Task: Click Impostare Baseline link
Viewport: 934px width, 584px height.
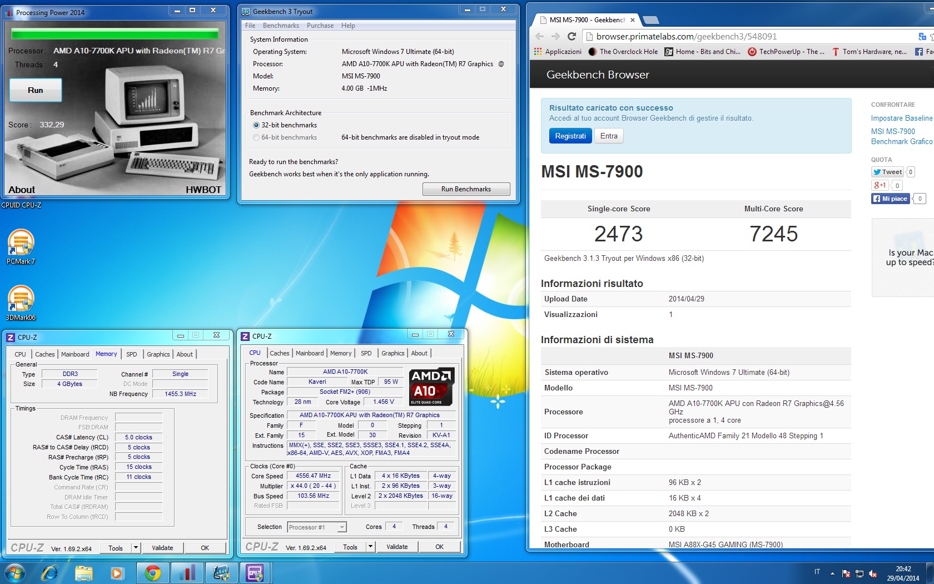Action: [x=902, y=118]
